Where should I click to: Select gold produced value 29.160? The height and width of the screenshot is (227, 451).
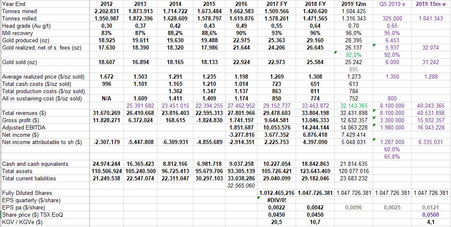click(315, 40)
